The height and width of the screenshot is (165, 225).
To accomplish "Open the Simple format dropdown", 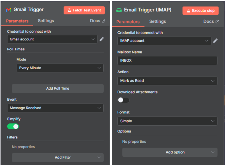I will tap(167, 121).
